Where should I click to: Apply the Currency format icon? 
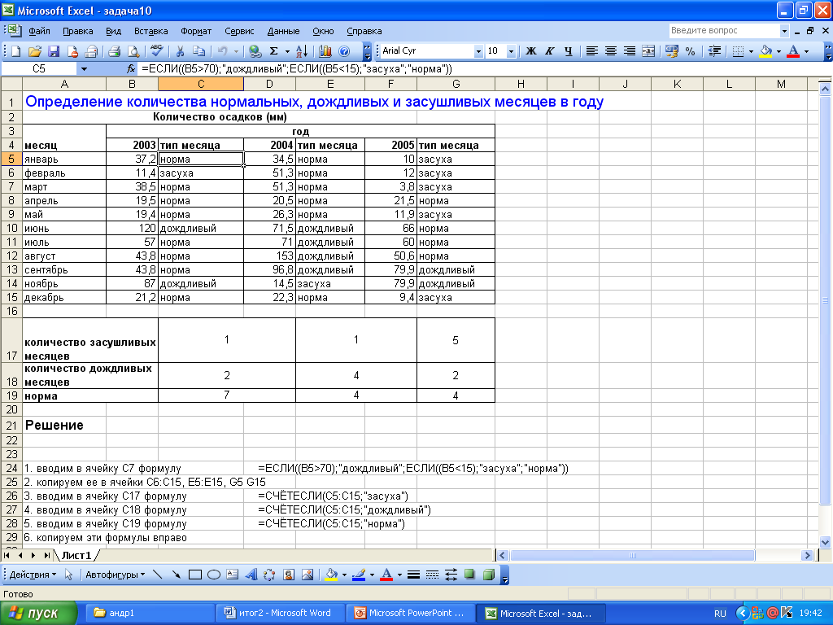(x=671, y=51)
